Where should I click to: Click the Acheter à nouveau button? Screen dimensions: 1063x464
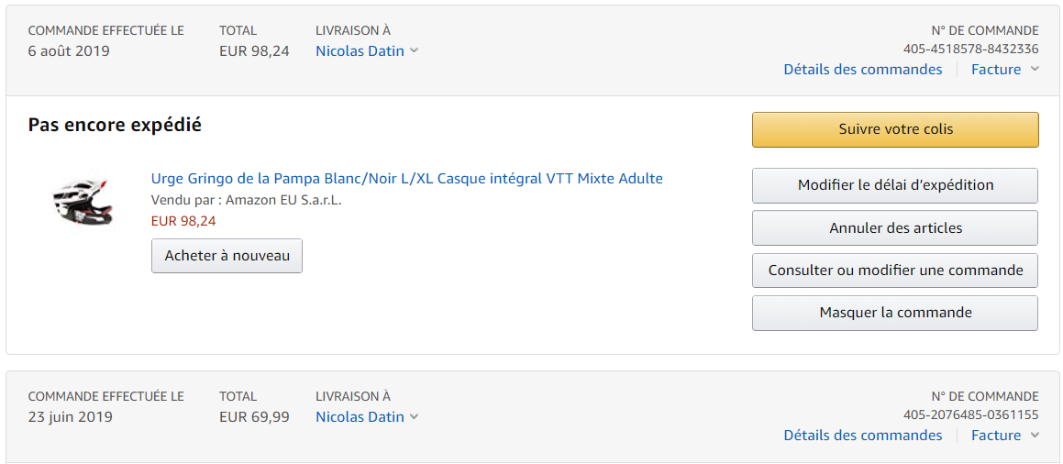click(227, 256)
